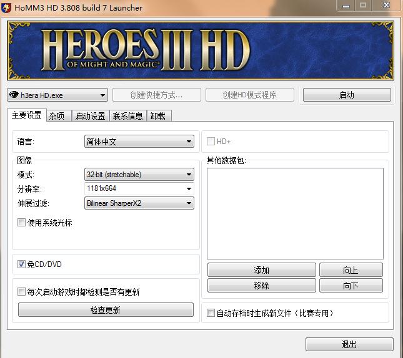
Task: Switch to the 主要设置 tab
Action: [26, 115]
